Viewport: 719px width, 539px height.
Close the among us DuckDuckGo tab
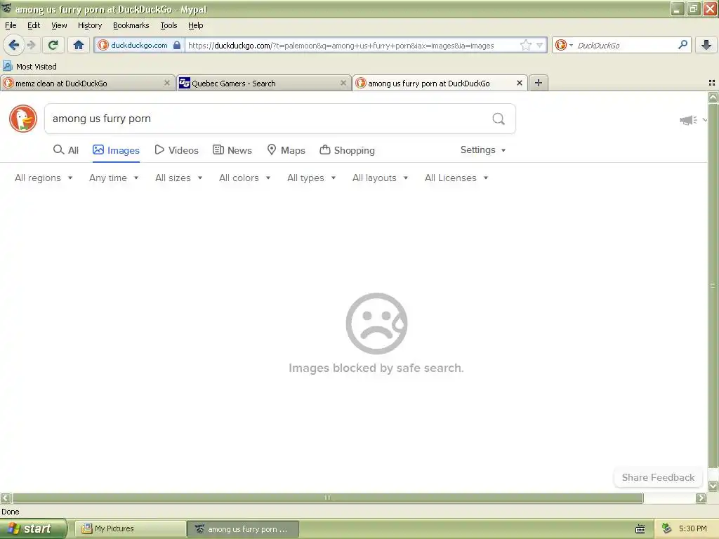[519, 83]
